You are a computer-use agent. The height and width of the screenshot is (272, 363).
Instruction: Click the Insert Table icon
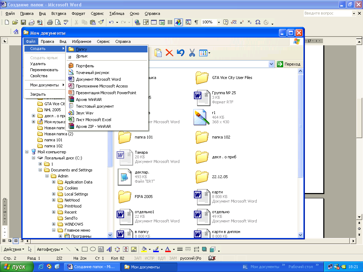pos(154,22)
